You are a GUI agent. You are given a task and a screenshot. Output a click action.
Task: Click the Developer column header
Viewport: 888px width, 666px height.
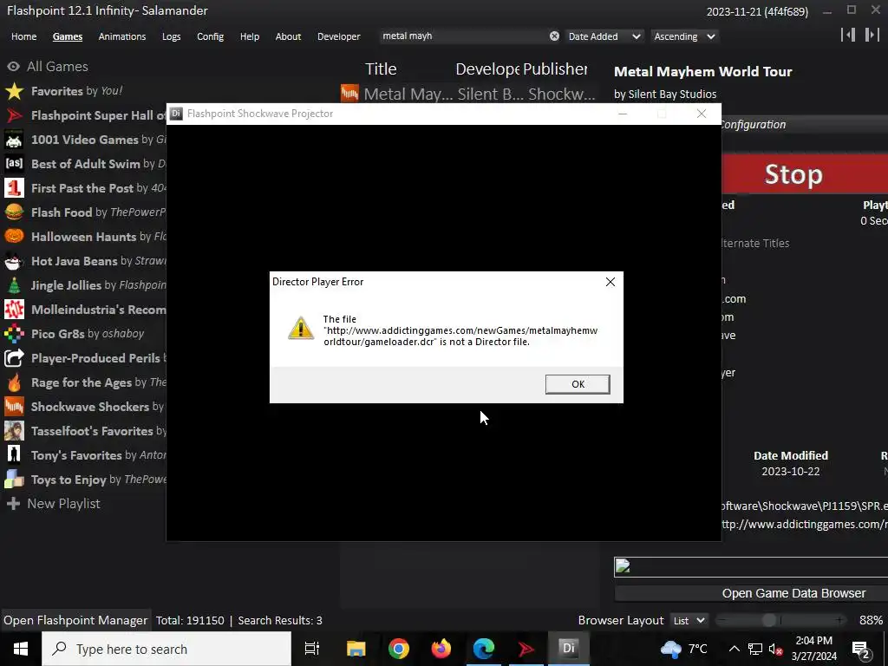coord(487,69)
